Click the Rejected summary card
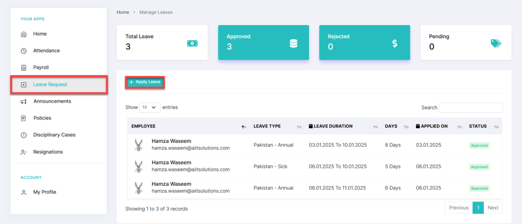 (x=364, y=43)
